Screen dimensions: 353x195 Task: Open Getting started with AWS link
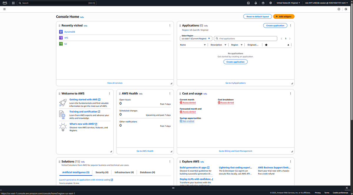(85, 100)
